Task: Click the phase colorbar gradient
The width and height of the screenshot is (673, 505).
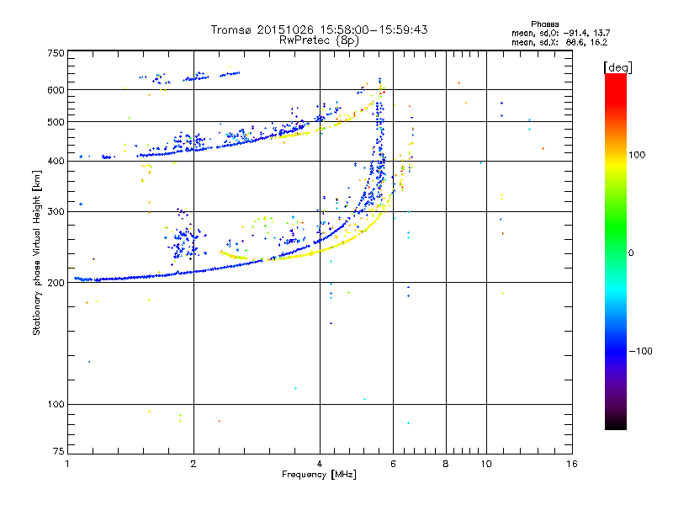Action: pyautogui.click(x=616, y=251)
